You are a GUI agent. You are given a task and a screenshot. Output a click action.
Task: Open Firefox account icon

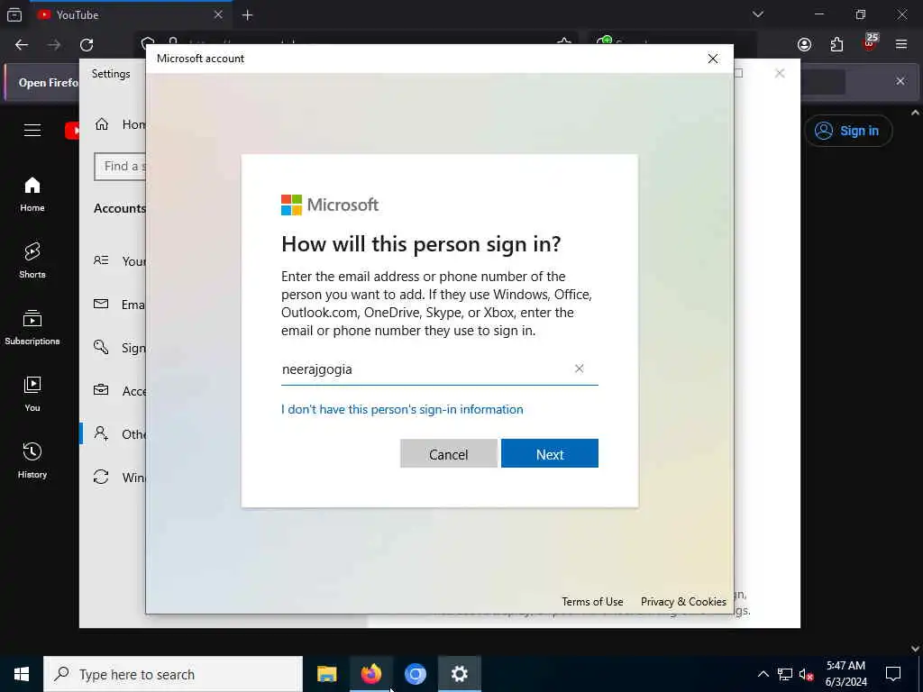click(x=804, y=45)
